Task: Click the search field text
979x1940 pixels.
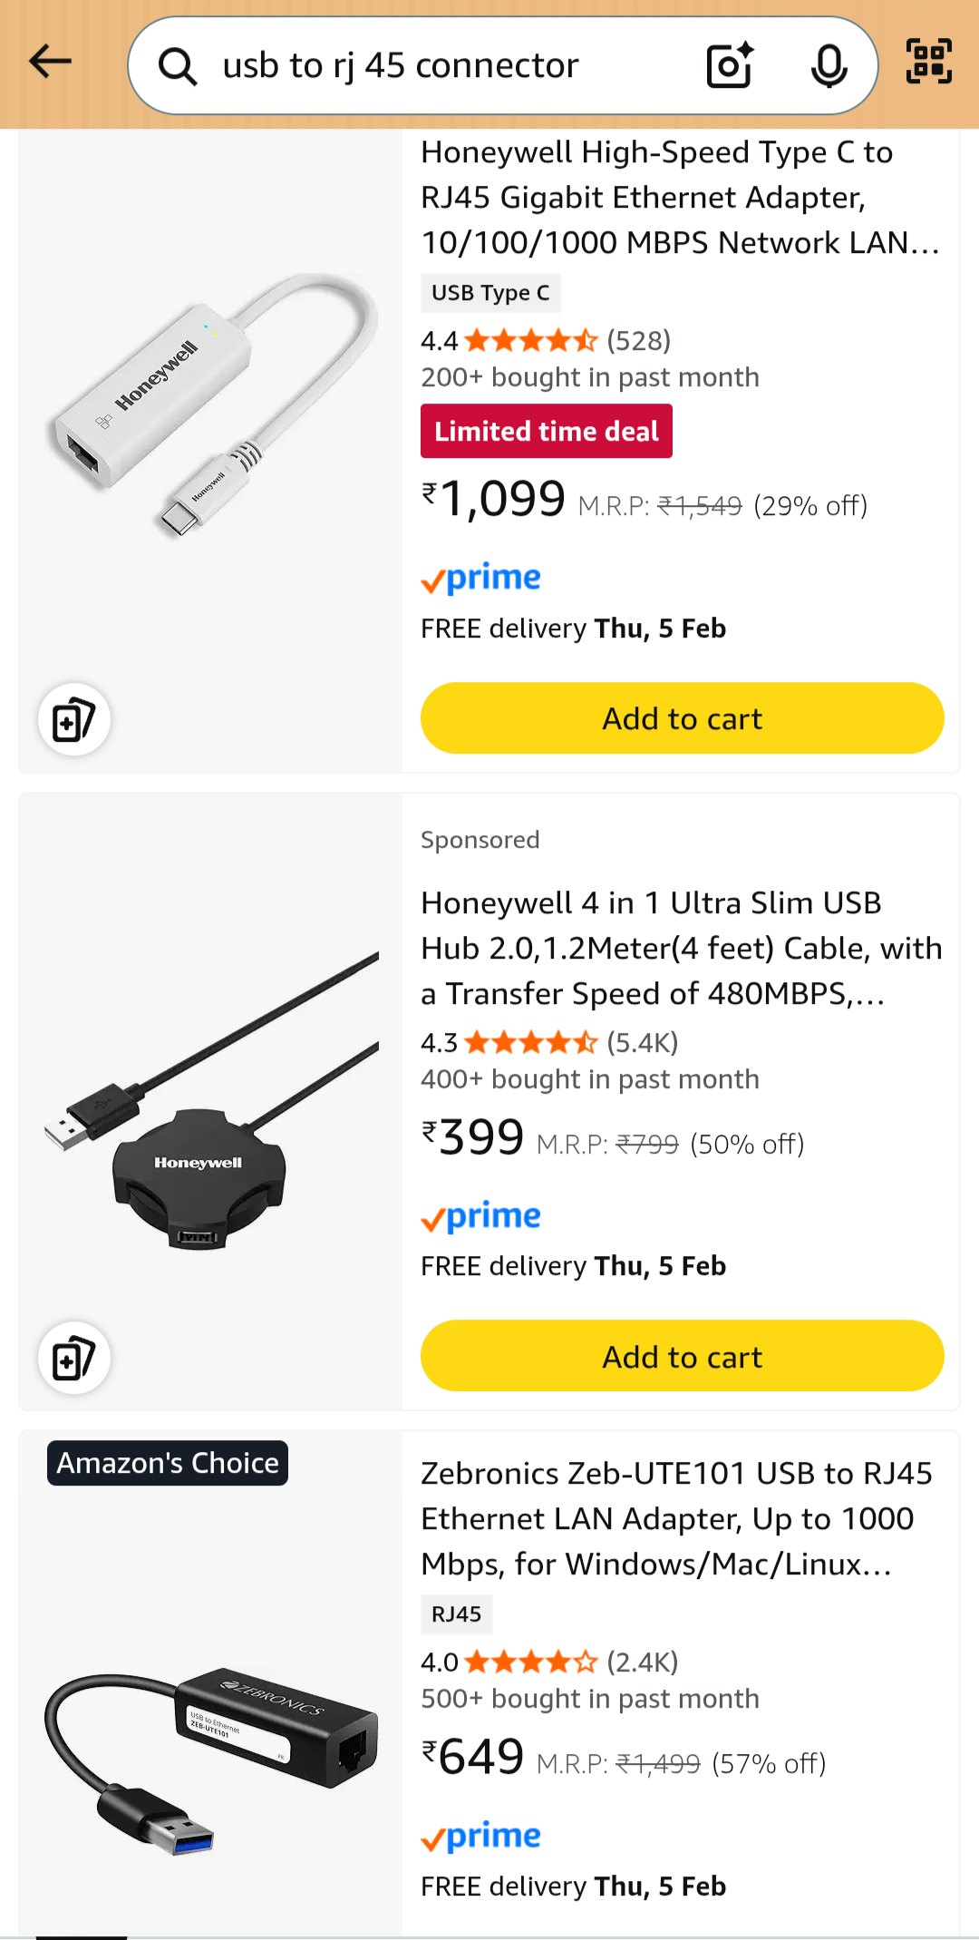Action: tap(401, 65)
